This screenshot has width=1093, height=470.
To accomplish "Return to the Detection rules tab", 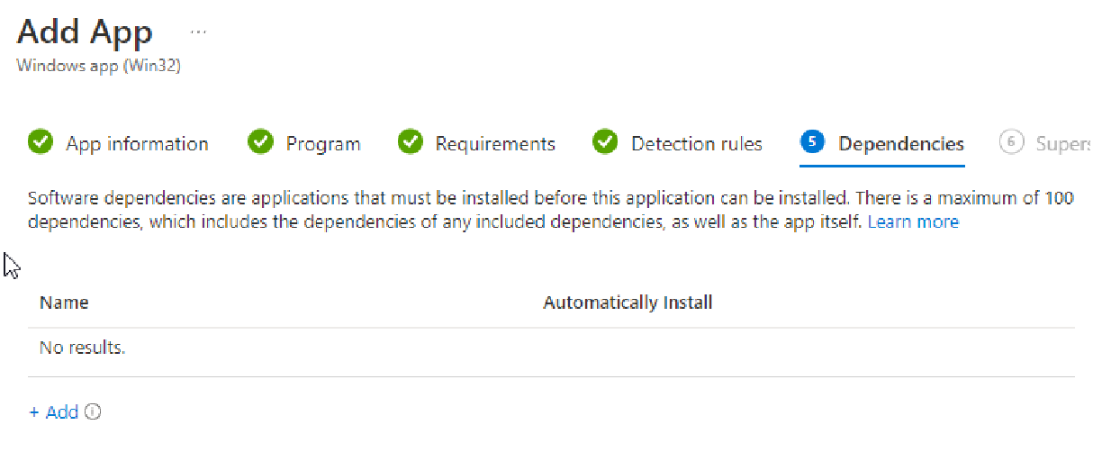I will pyautogui.click(x=696, y=144).
